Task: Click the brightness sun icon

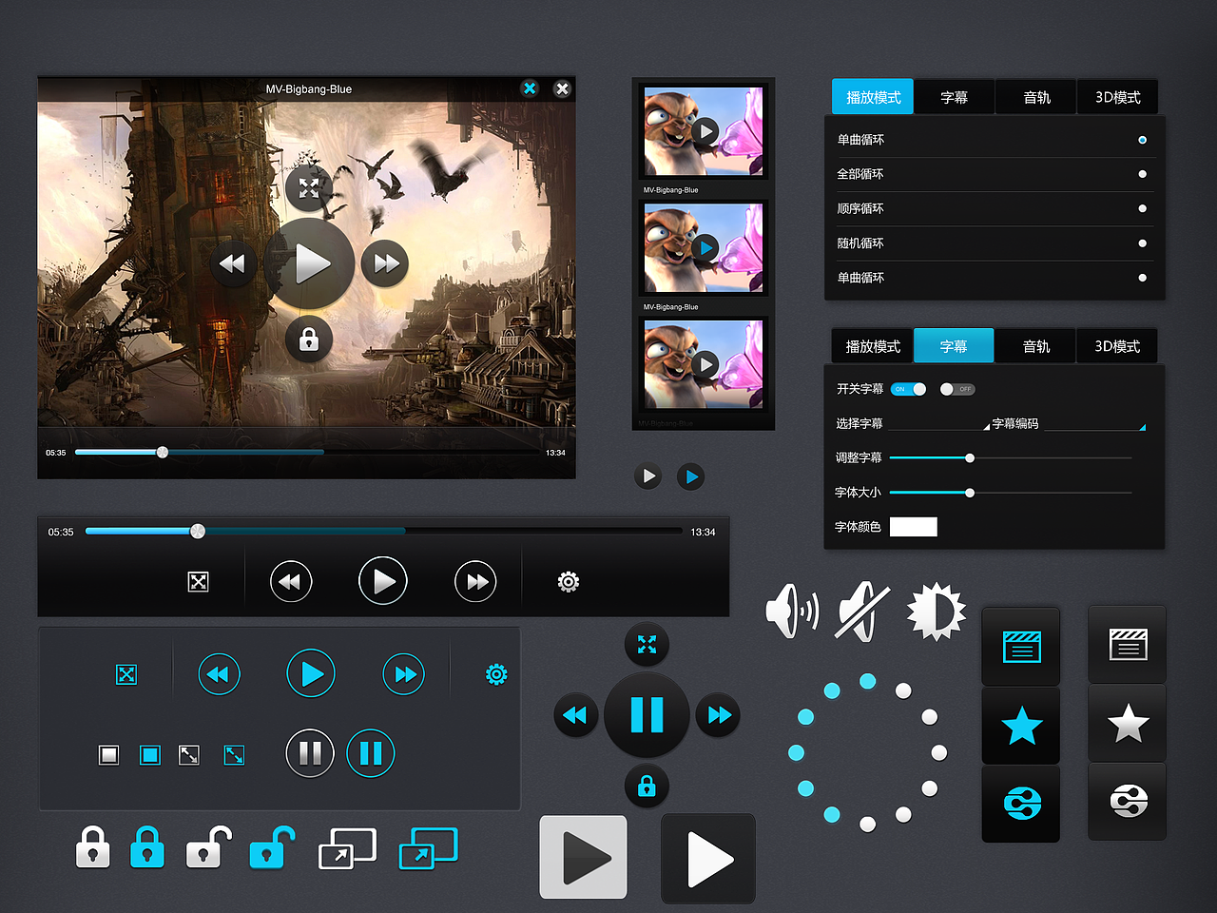Action: 937,612
